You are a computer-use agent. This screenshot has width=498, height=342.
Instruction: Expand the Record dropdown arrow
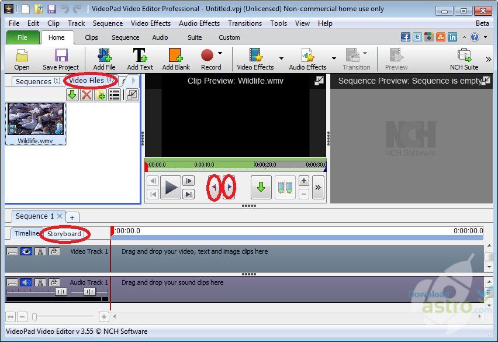(220, 53)
